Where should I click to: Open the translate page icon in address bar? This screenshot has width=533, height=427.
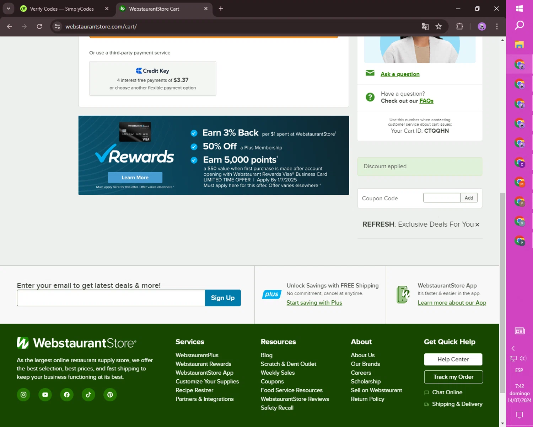tap(425, 26)
